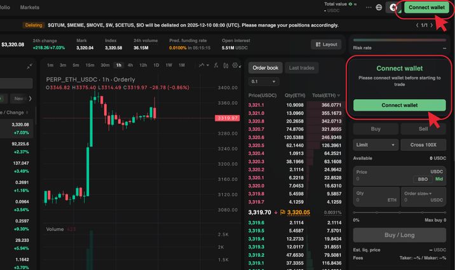The height and width of the screenshot is (270, 455).
Task: Open the three-dots more options menu
Action: point(369,8)
